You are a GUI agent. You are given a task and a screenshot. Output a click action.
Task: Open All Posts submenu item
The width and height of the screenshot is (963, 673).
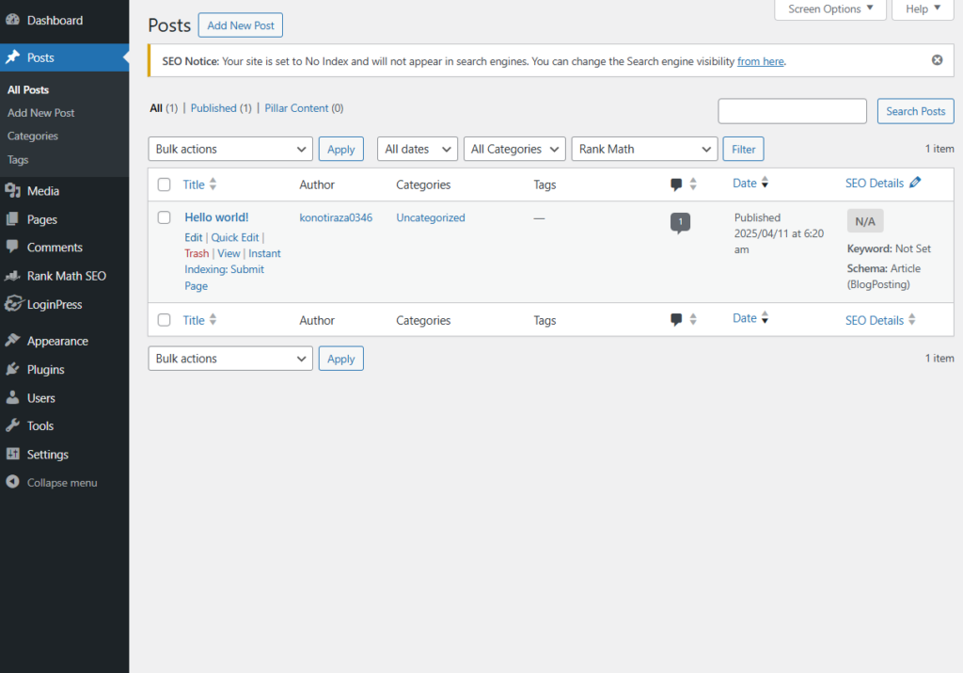point(28,89)
